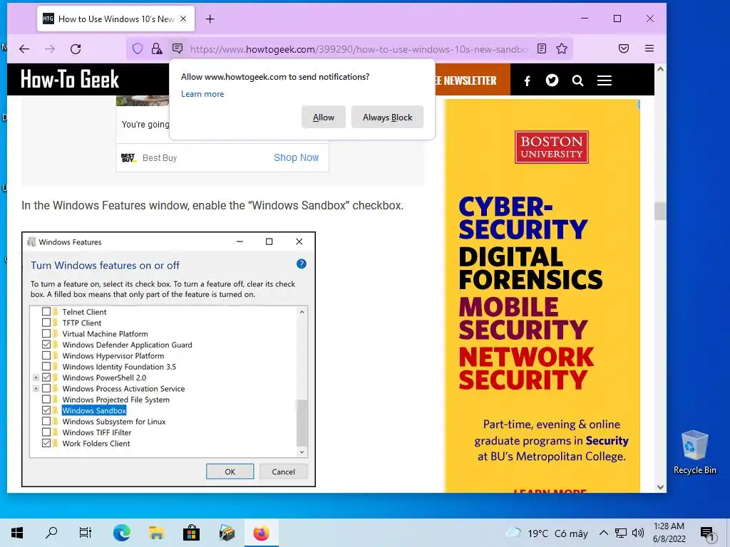Enable Virtual Machine Platform checkbox
The height and width of the screenshot is (547, 730).
point(46,333)
